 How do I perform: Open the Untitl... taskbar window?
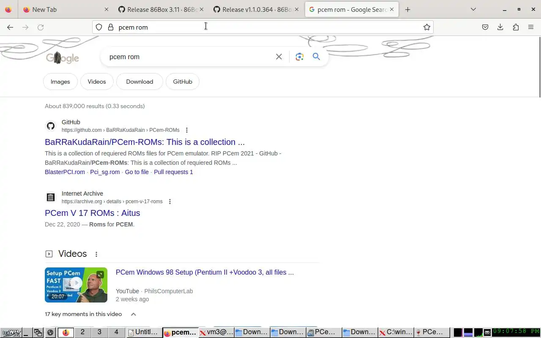144,333
